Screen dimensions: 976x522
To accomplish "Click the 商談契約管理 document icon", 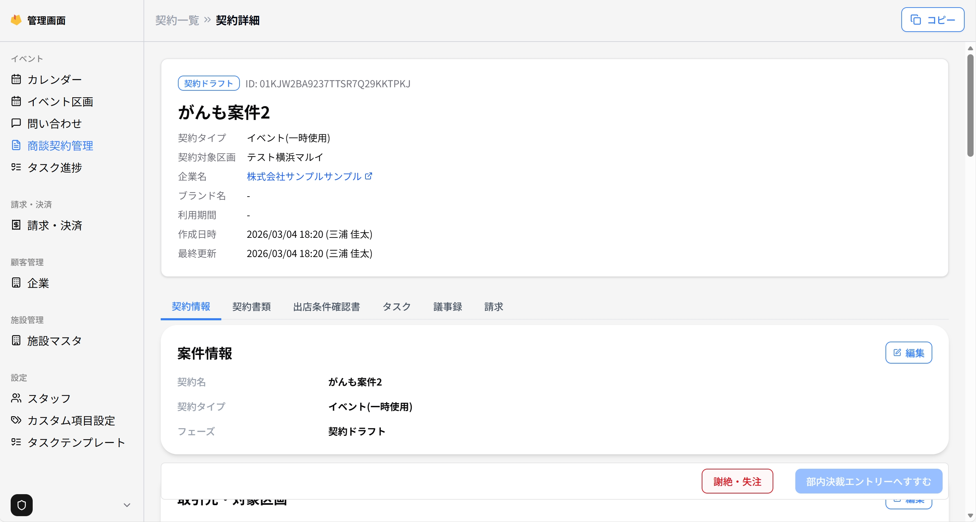I will point(16,145).
